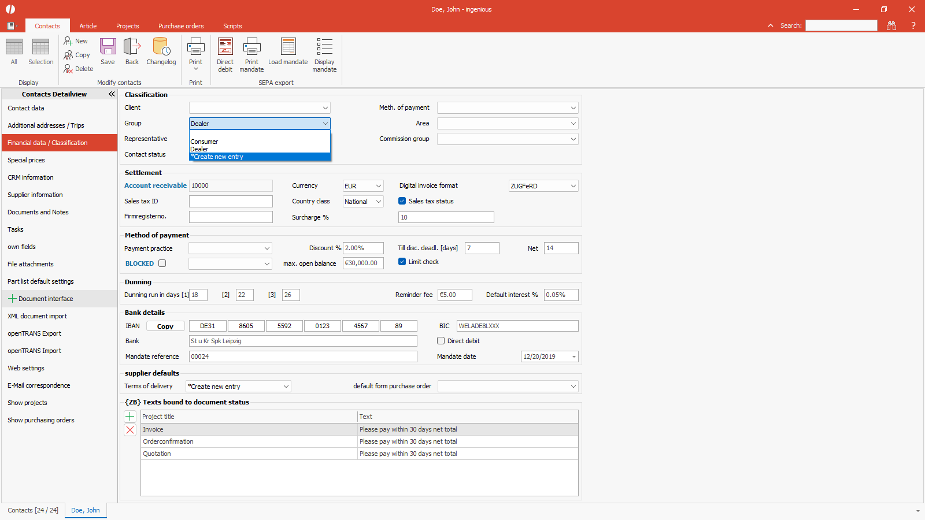Switch to the Purchase orders tab
Screen dimensions: 925x520
(x=181, y=26)
